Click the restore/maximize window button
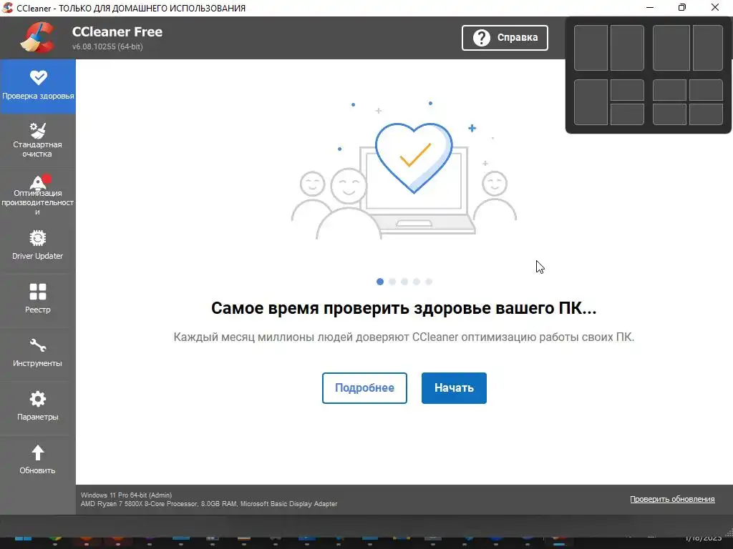Viewport: 733px width, 549px height. tap(682, 7)
